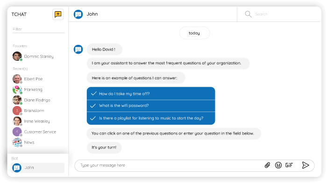Image resolution: width=327 pixels, height=183 pixels.
Task: Choose 'How do I take my time off?'
Action: 151,93
